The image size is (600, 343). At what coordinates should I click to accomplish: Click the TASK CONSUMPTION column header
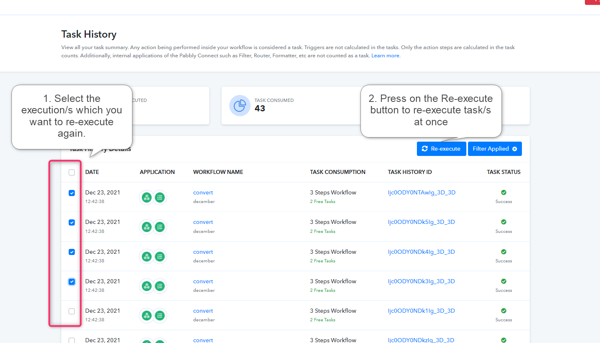(338, 172)
